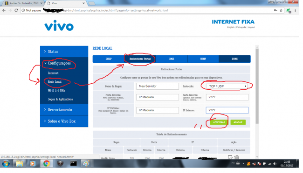Open Windows Start menu orb
This screenshot has height=173, width=303.
click(6, 164)
